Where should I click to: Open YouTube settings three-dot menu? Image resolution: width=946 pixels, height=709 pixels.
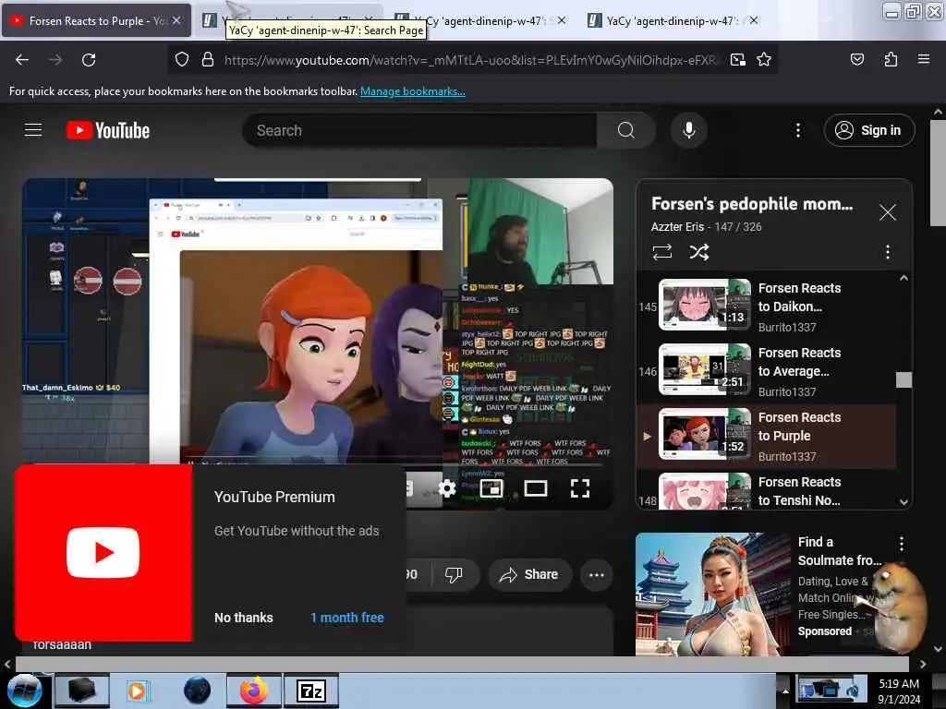point(797,130)
